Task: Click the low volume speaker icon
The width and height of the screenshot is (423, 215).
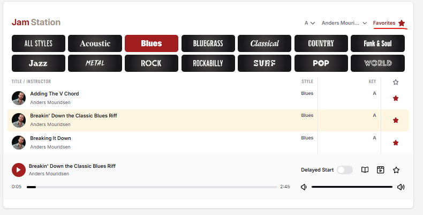Action: click(x=304, y=187)
